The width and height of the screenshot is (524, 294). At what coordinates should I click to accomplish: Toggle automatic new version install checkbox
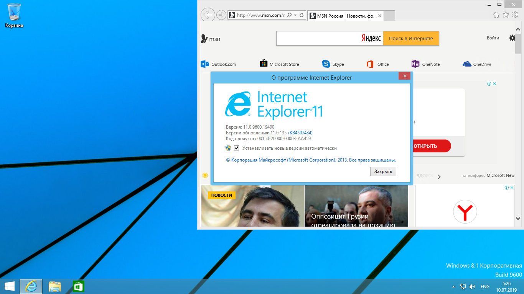pos(237,148)
